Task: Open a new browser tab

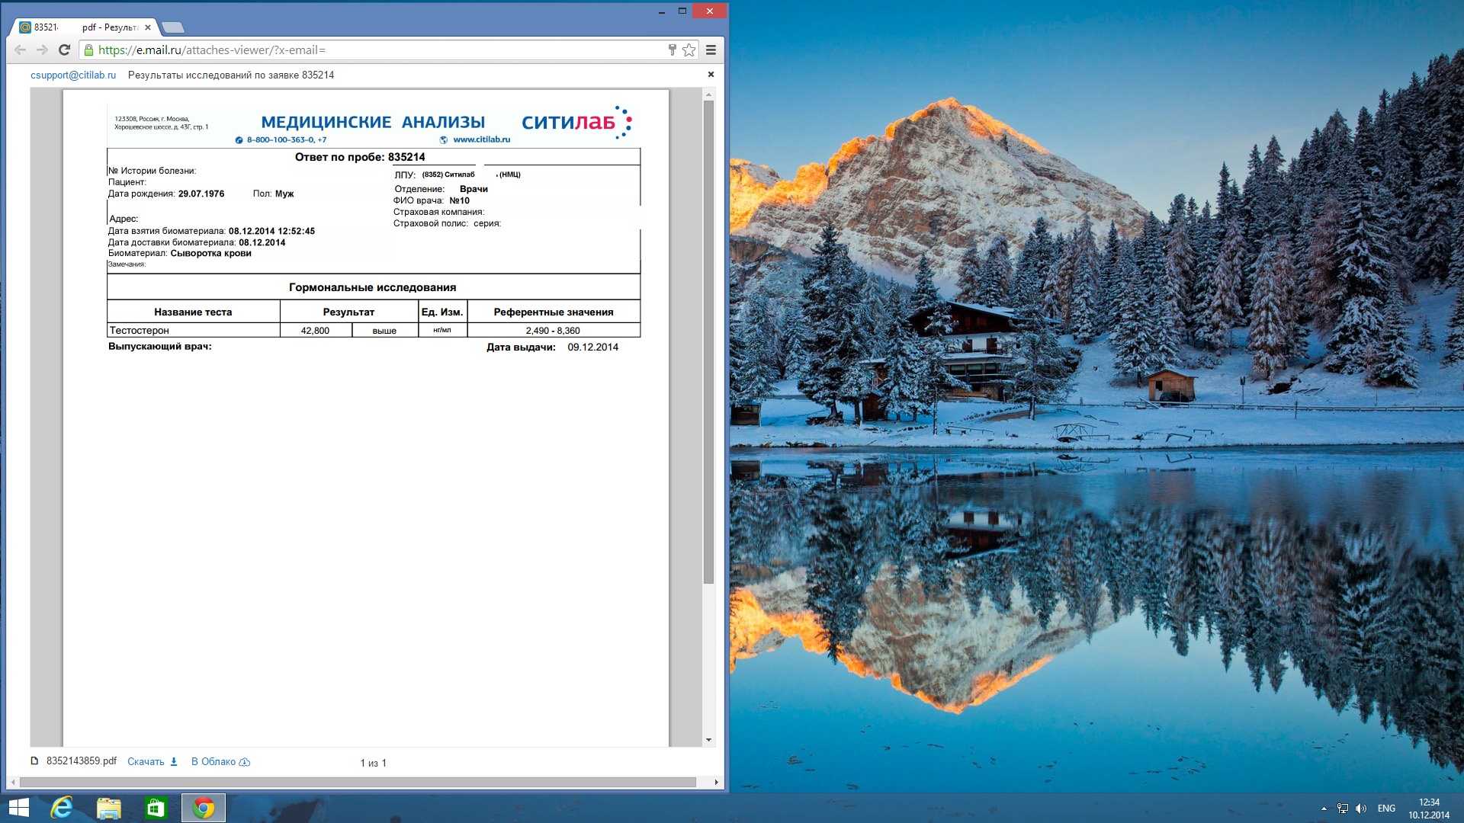Action: [174, 27]
